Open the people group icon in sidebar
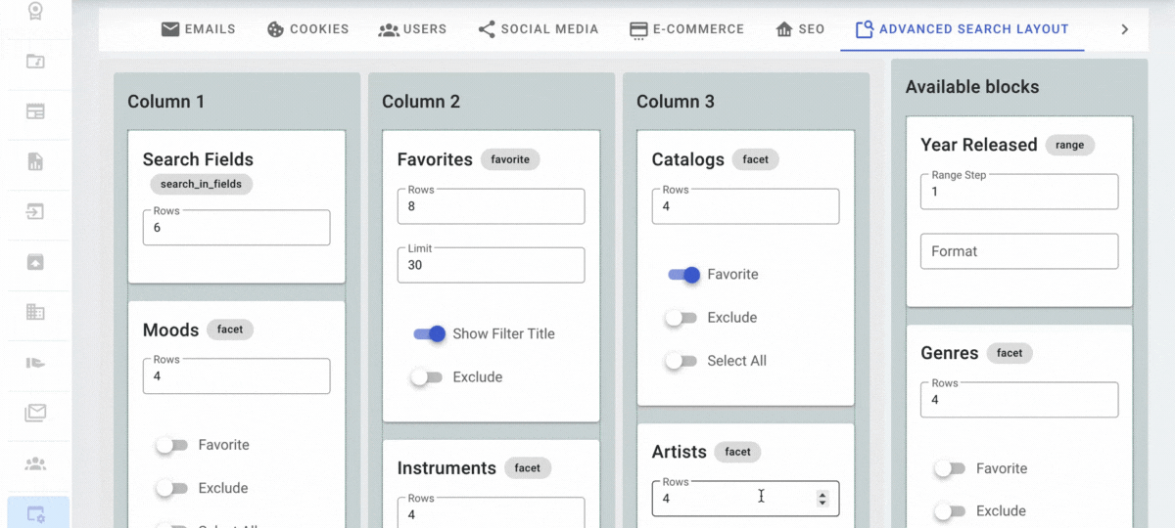The image size is (1175, 528). tap(35, 463)
